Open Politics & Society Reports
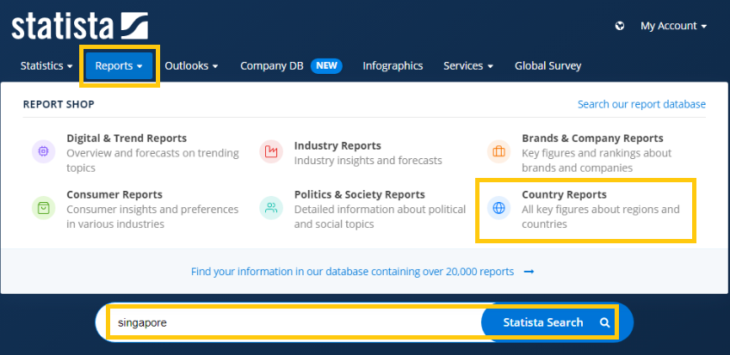The height and width of the screenshot is (355, 730). coord(360,194)
